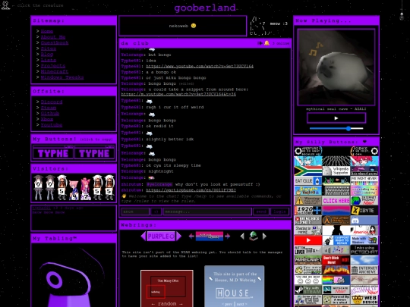Screen dimensions: 410x307
Task: Visit the Xbox offsite link
Action: point(47,119)
